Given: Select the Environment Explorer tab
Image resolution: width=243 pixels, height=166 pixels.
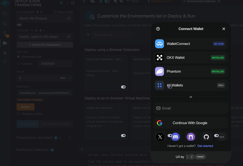Looking at the screenshot, I should point(201,1).
